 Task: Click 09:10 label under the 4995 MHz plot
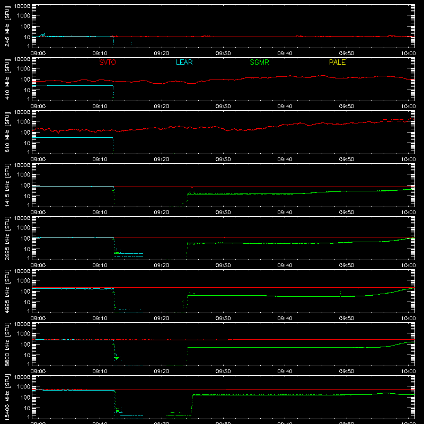[100, 319]
